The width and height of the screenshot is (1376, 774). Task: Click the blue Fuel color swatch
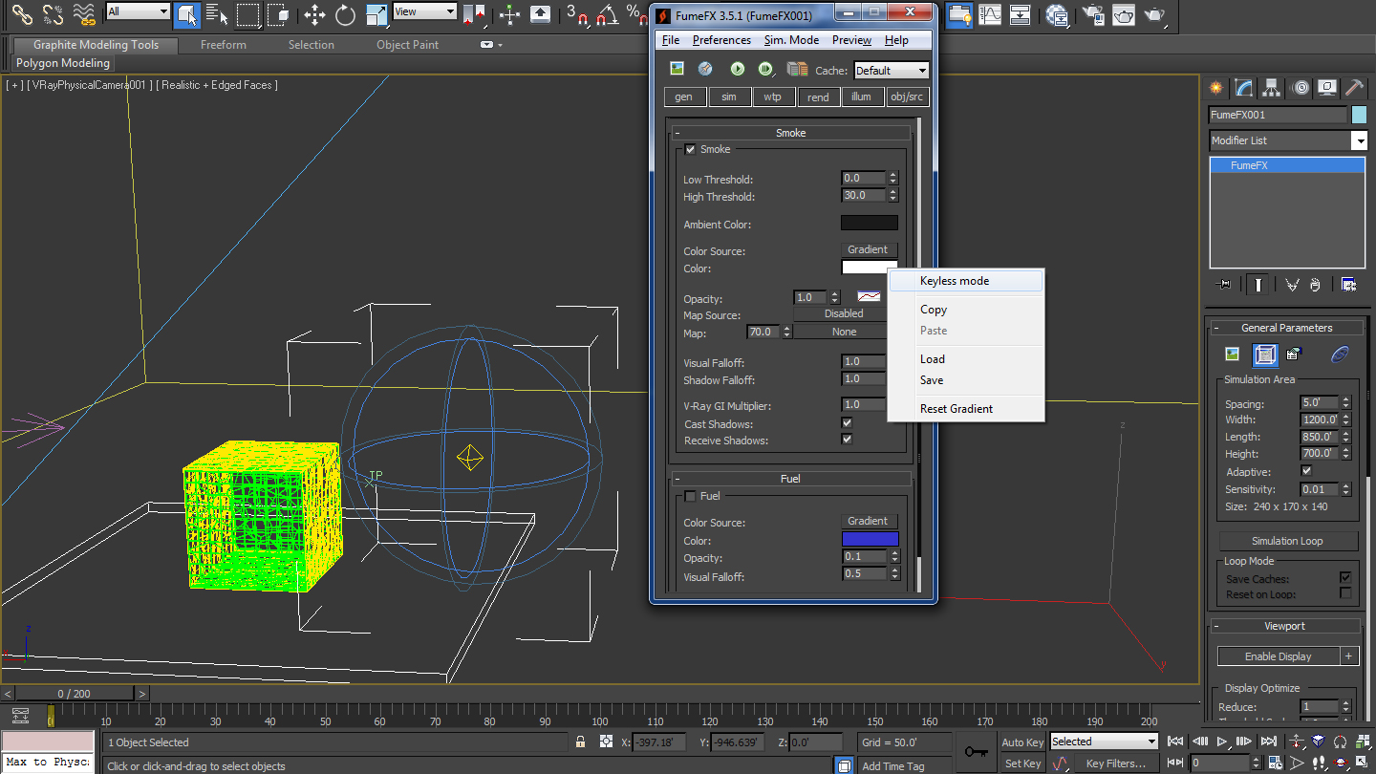click(870, 540)
